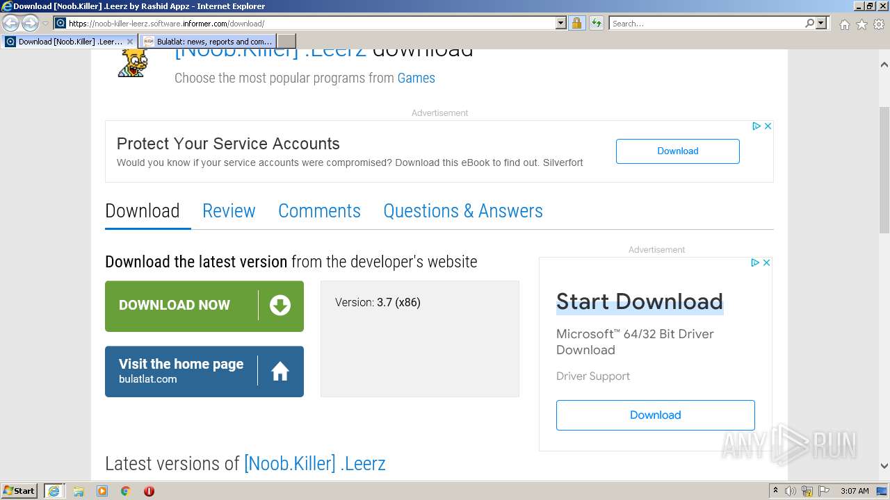Screen dimensions: 890x500
Task: Open the search provider dropdown arrow
Action: 821,23
